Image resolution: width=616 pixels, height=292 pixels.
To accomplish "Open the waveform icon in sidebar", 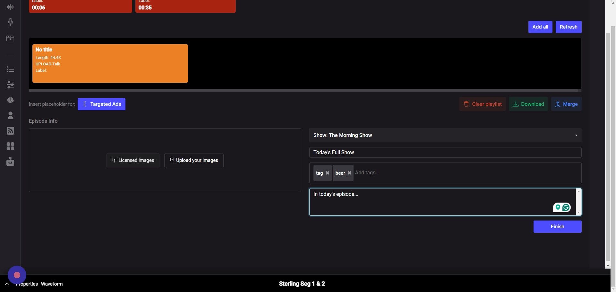I will (10, 7).
